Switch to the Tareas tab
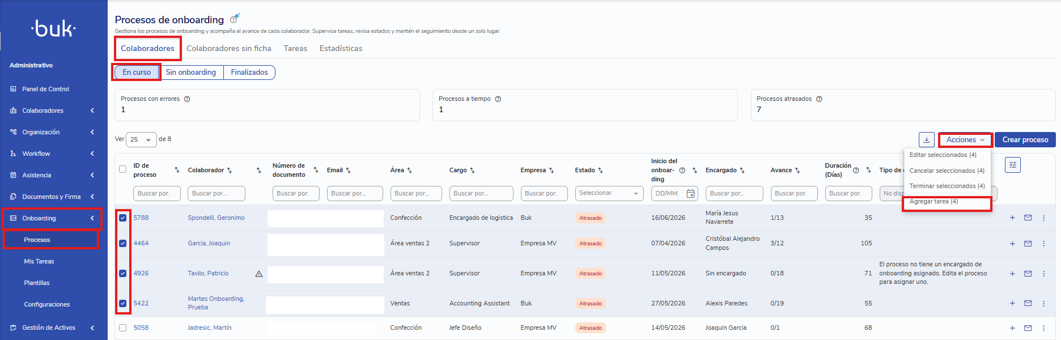This screenshot has width=1061, height=340. 295,48
